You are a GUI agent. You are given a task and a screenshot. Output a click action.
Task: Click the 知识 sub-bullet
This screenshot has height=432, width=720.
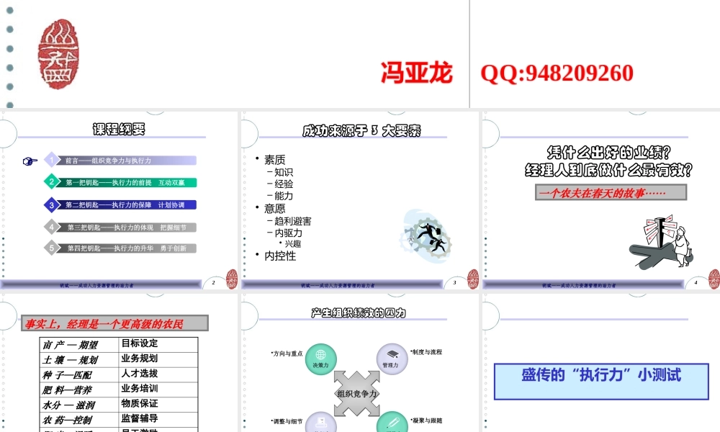284,172
